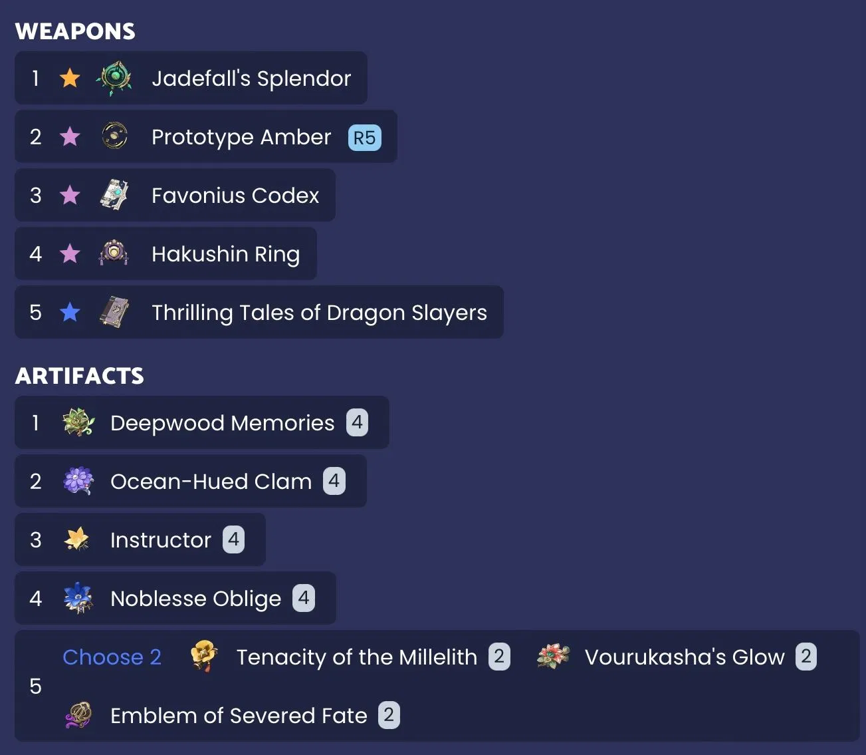866x755 pixels.
Task: Click the Instructor artifact icon
Action: click(77, 539)
